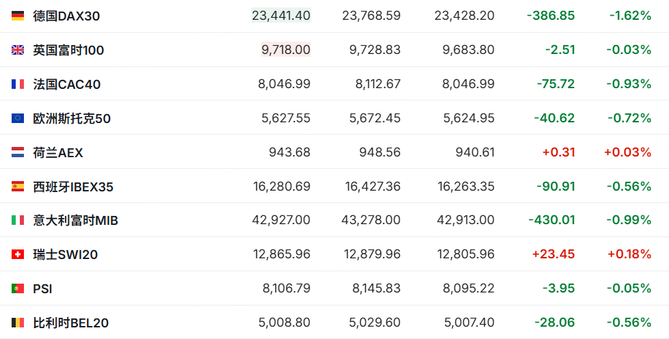Viewport: 669px width, 339px height.
Task: View the 瑞士SWI20 index details
Action: point(66,255)
